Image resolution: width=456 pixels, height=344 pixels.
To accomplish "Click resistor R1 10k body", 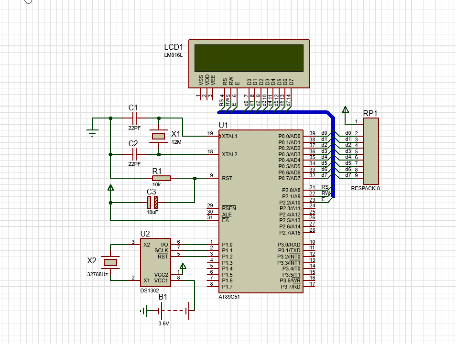I will pos(162,178).
